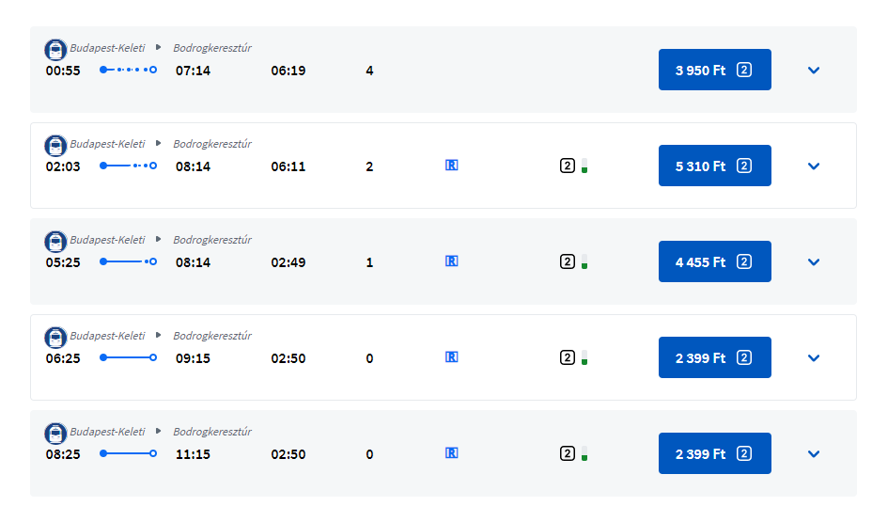The image size is (872, 522).
Task: Select the 08:25 journey's 2 399 Ft fare
Action: [x=714, y=453]
